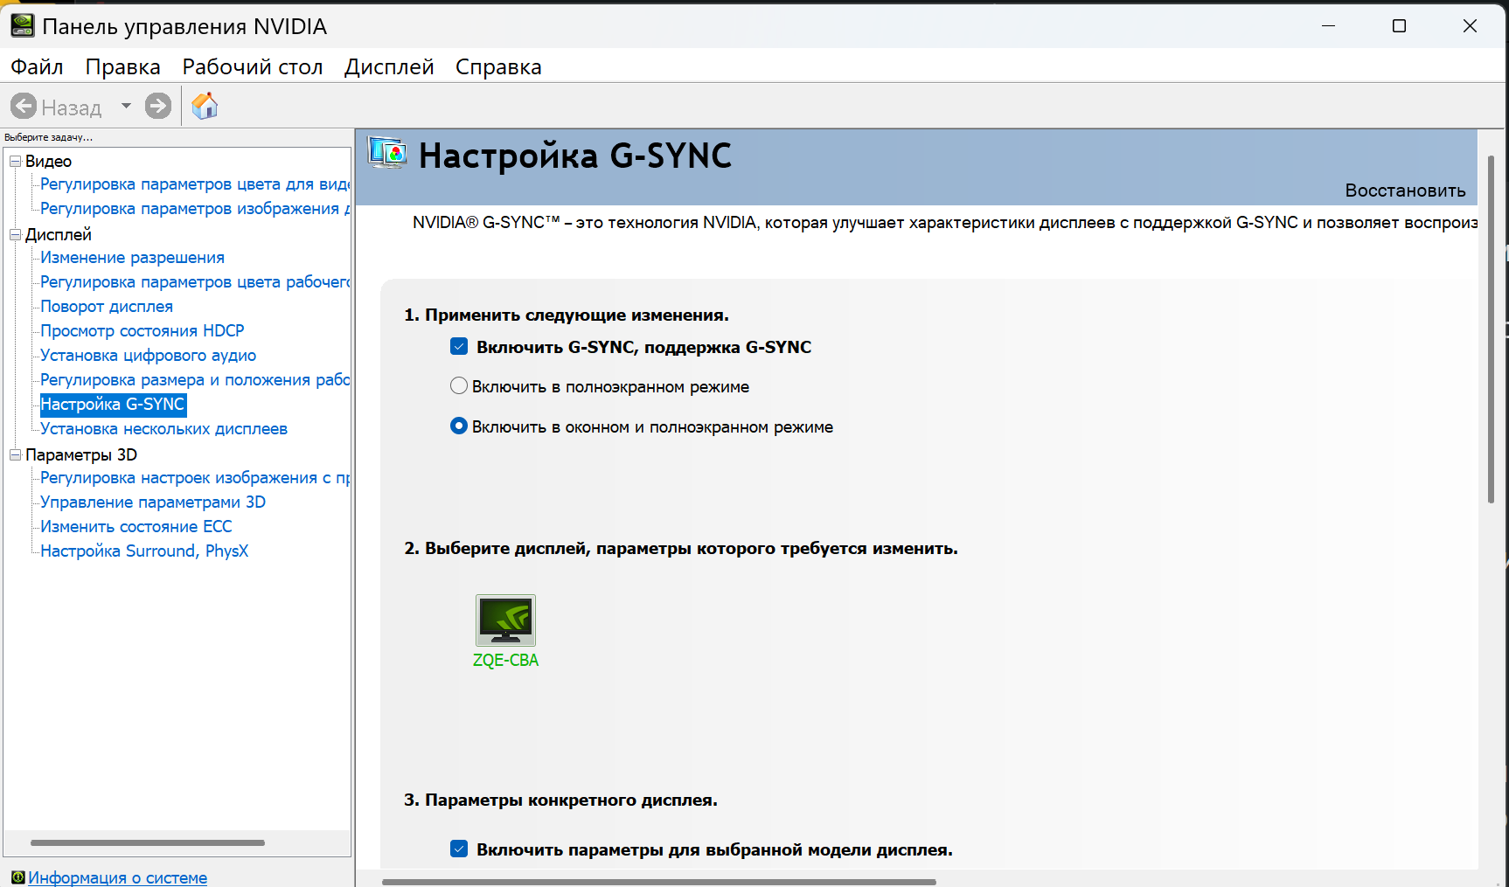This screenshot has height=887, width=1509.
Task: Toggle Включить G-SYNC, поддержка G-SYNC checkbox
Action: [x=459, y=347]
